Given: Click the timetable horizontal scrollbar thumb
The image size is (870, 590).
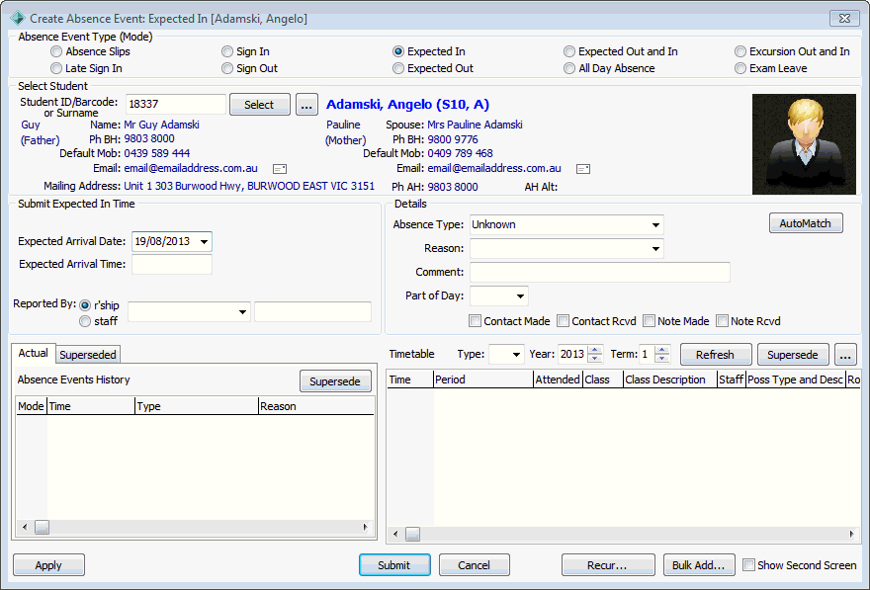Looking at the screenshot, I should (412, 534).
